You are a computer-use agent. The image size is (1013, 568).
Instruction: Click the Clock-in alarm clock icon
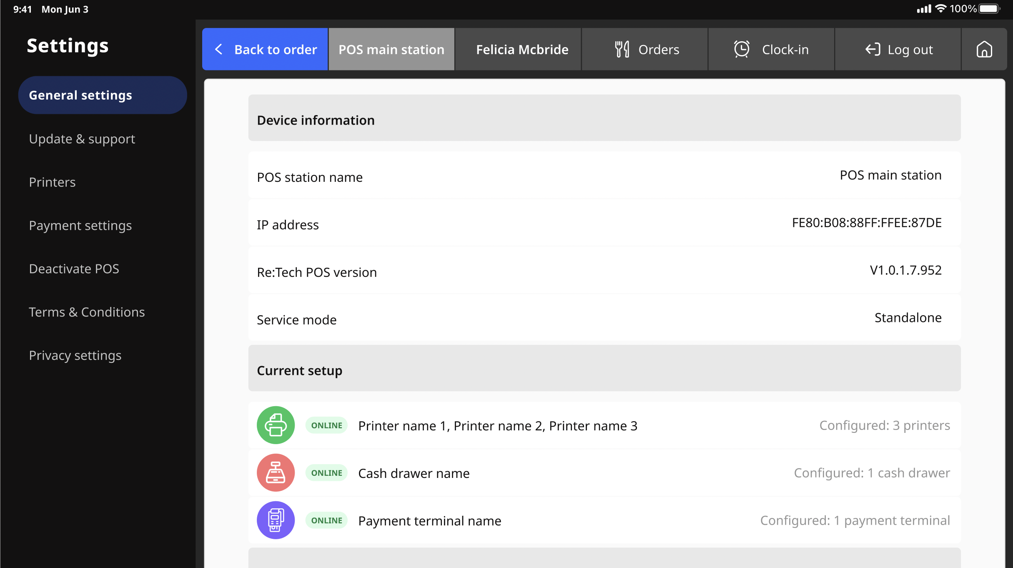click(x=742, y=49)
